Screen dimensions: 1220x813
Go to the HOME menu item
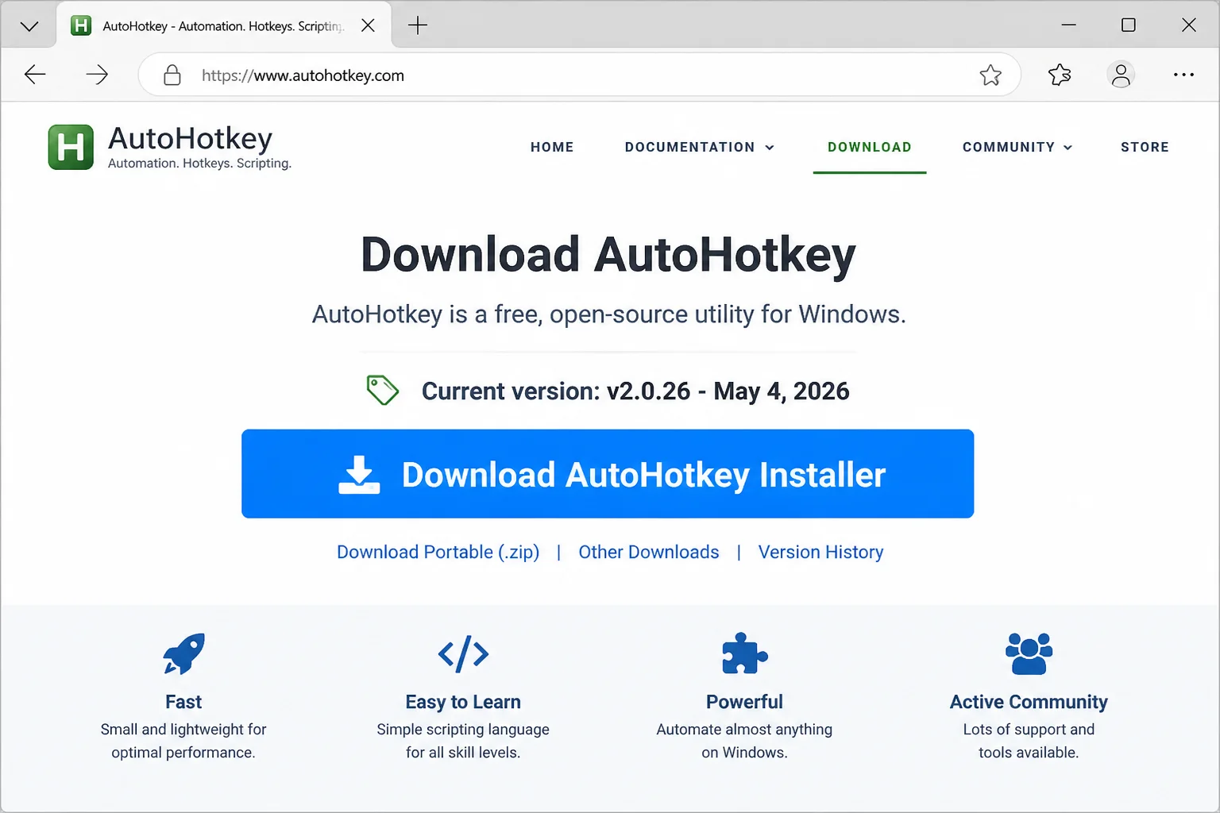(552, 147)
